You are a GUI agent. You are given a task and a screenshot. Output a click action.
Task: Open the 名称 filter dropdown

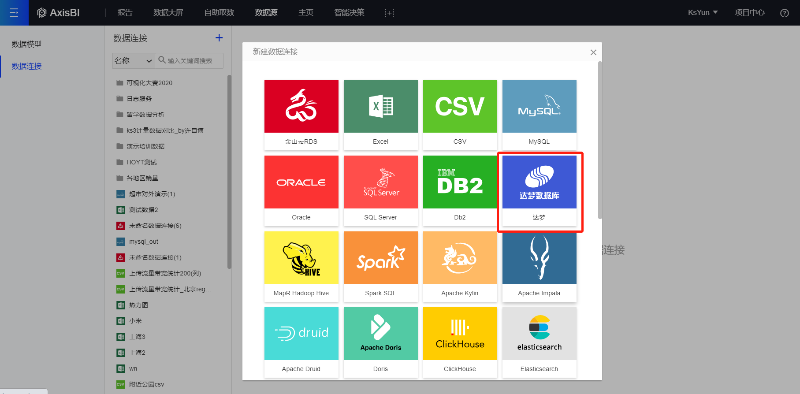[x=134, y=61]
